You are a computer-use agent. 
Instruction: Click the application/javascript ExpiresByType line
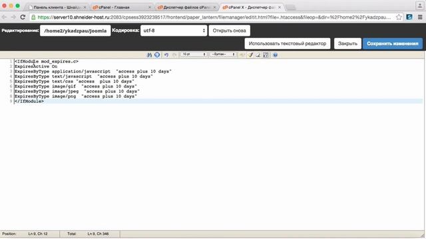click(x=93, y=72)
